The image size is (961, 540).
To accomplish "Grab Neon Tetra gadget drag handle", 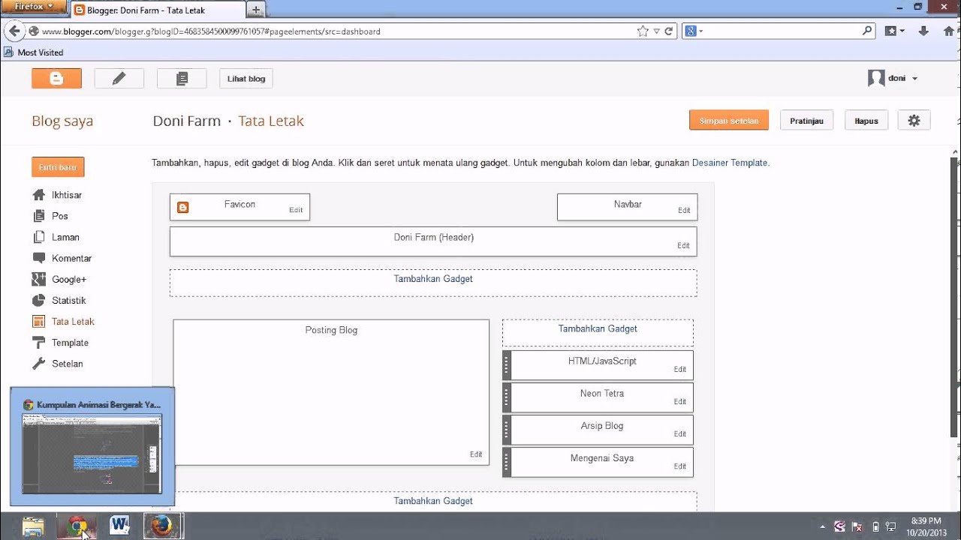I will [x=507, y=397].
